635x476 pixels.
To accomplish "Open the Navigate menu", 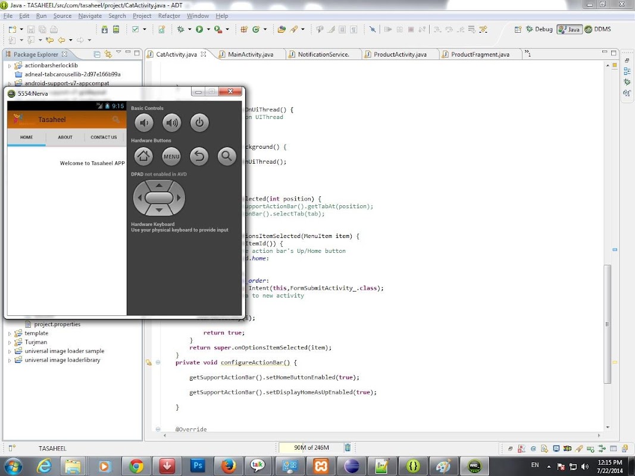I will (90, 16).
